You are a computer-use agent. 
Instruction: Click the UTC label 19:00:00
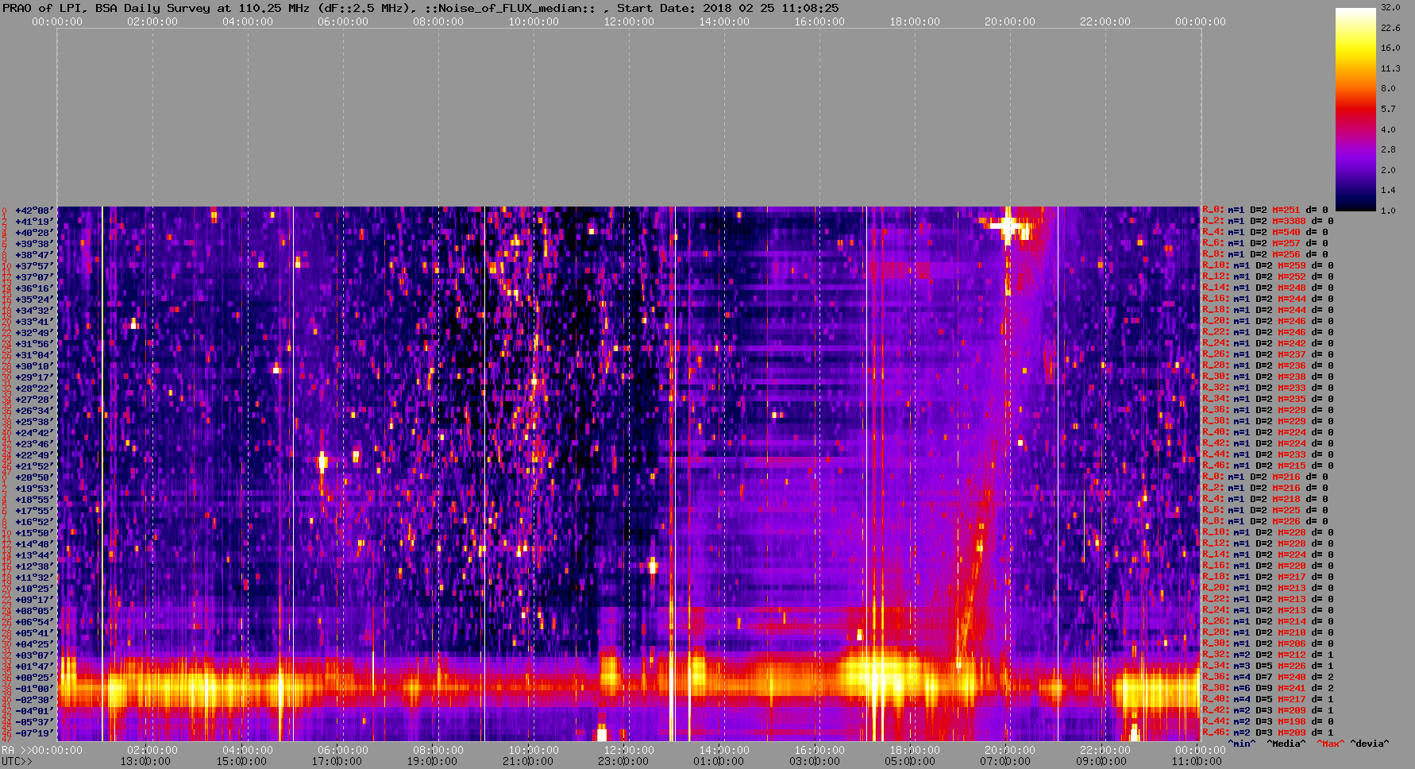click(432, 762)
